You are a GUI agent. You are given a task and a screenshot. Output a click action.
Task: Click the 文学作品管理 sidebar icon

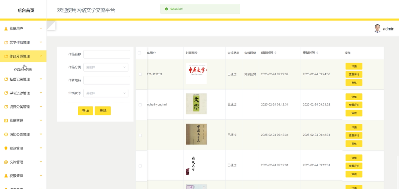tap(6, 42)
